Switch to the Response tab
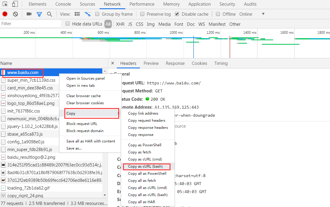330x207 pixels. point(175,63)
